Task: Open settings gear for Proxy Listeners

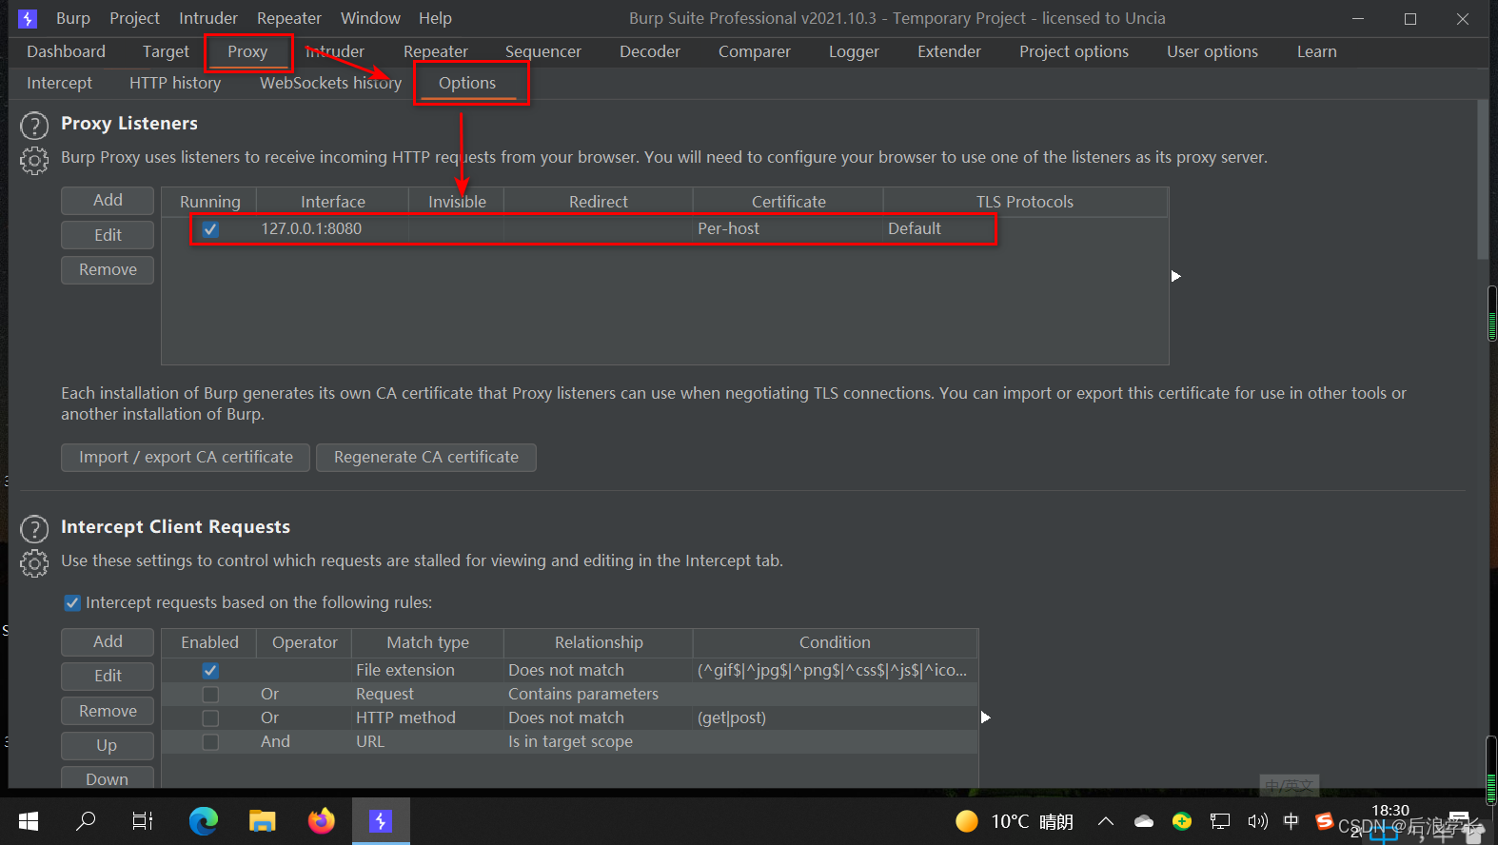Action: pyautogui.click(x=34, y=160)
